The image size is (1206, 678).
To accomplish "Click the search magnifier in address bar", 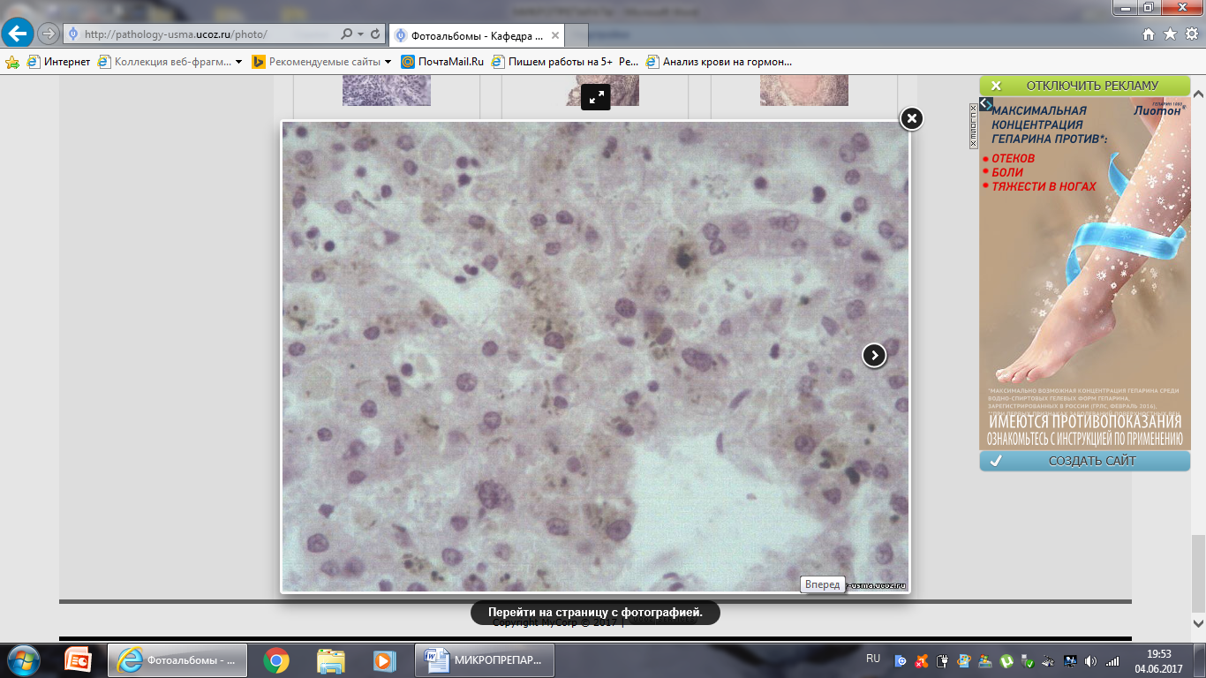I will (347, 34).
